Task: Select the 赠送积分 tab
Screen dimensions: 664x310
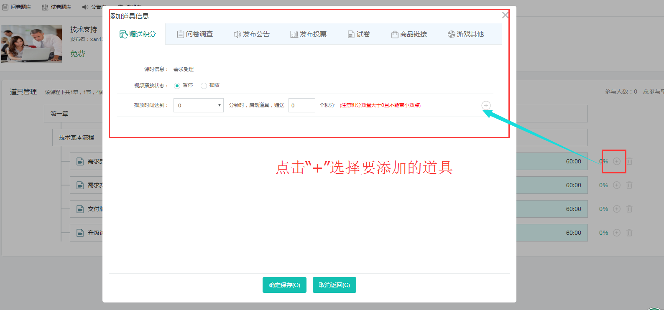Action: click(138, 34)
